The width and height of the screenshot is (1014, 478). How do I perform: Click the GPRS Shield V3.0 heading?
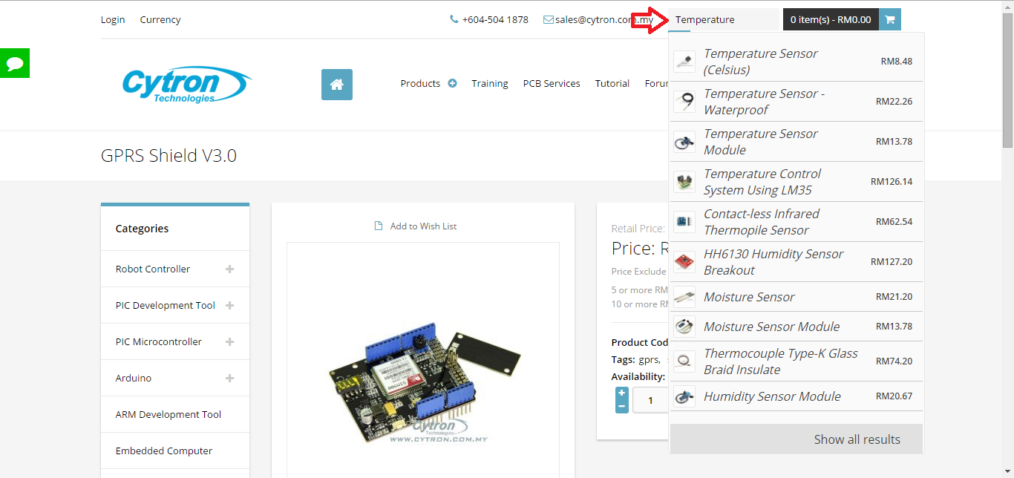tap(169, 156)
